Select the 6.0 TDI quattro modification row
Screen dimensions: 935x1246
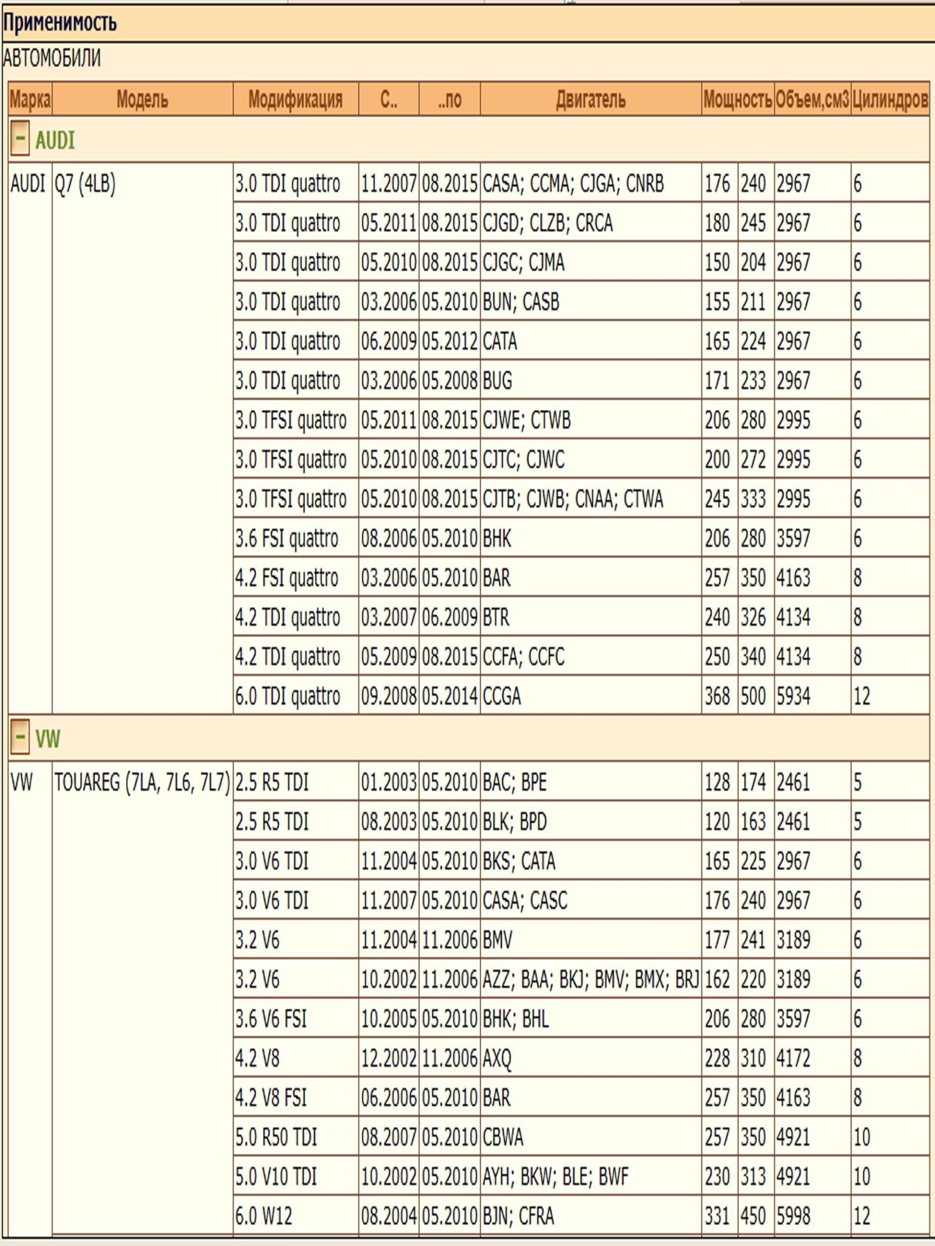tap(287, 697)
